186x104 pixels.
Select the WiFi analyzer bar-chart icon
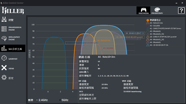[4, 48]
